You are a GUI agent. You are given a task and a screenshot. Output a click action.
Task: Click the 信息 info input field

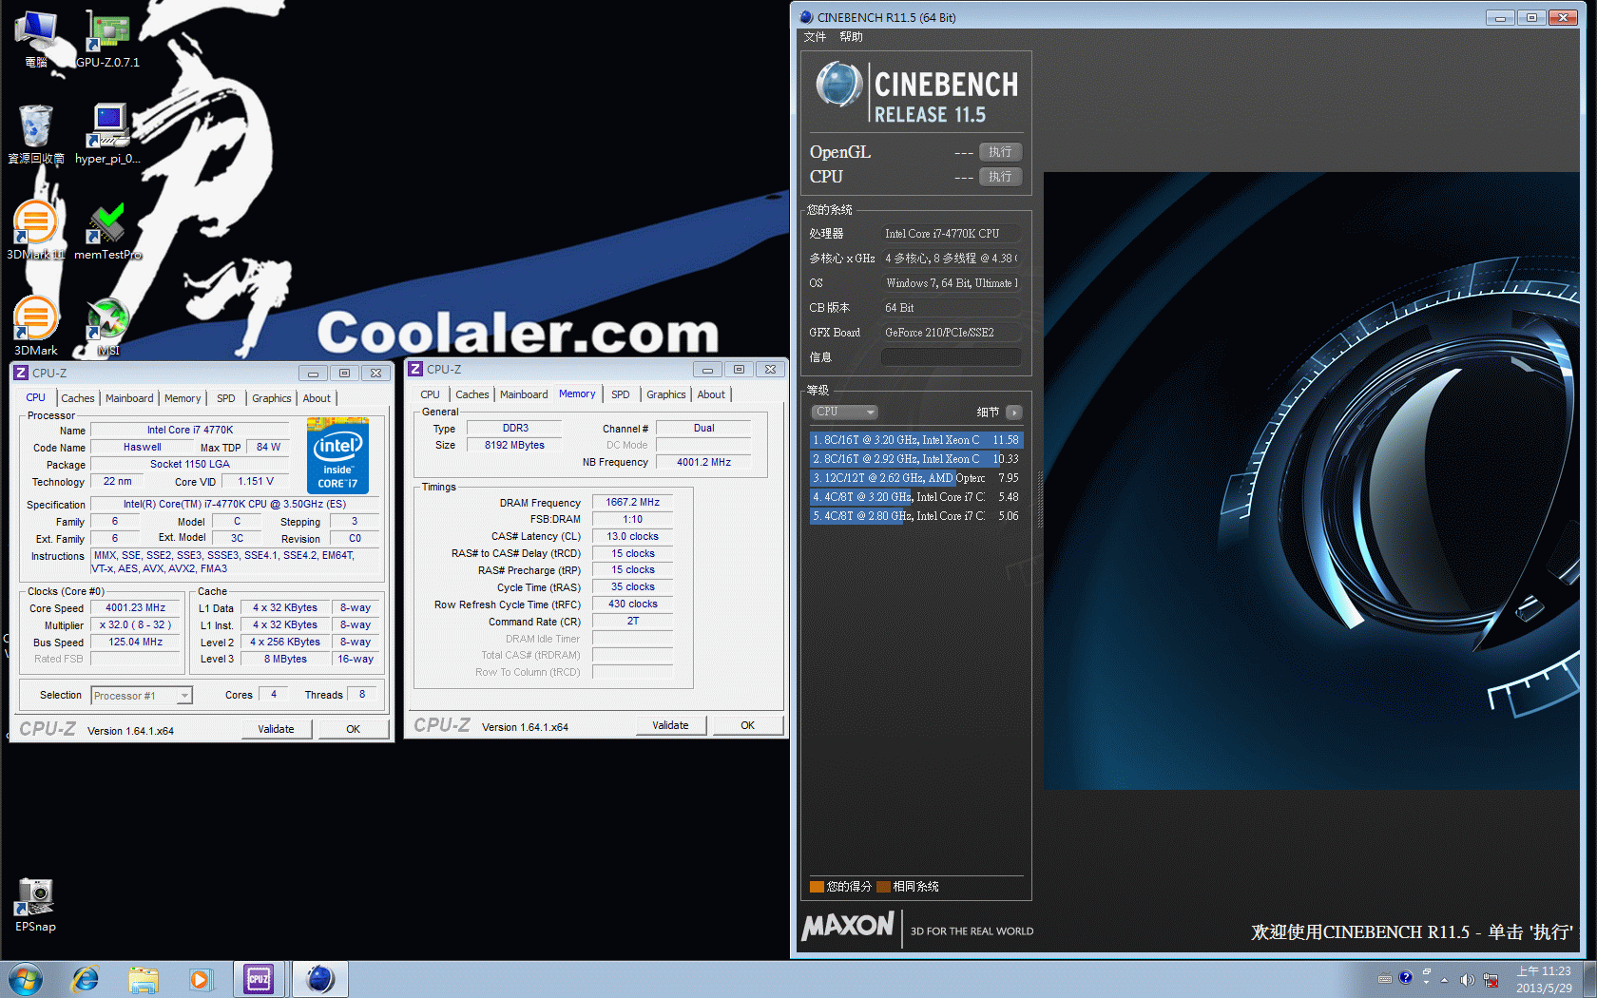click(951, 356)
